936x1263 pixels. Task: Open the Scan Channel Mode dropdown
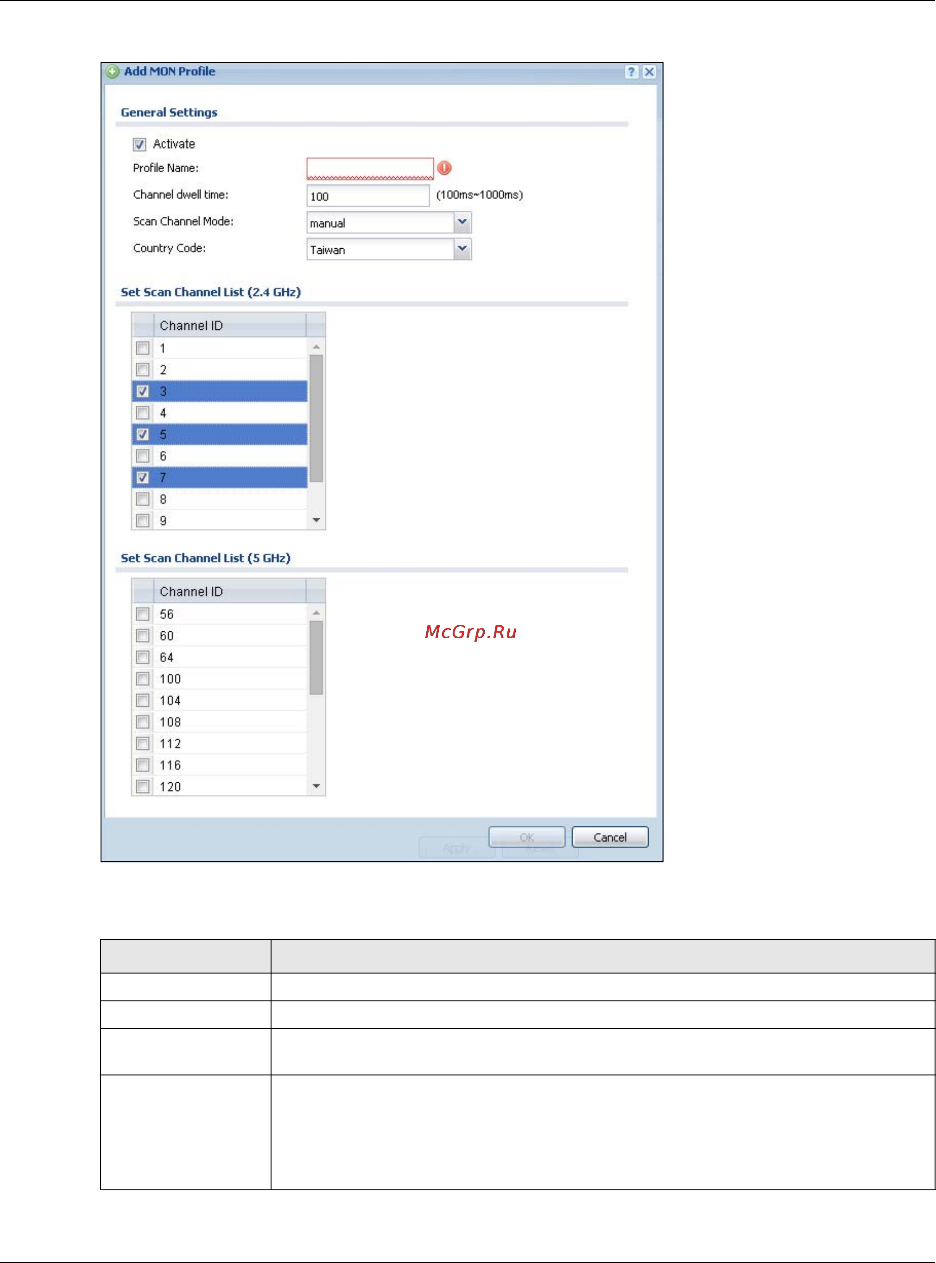point(462,222)
